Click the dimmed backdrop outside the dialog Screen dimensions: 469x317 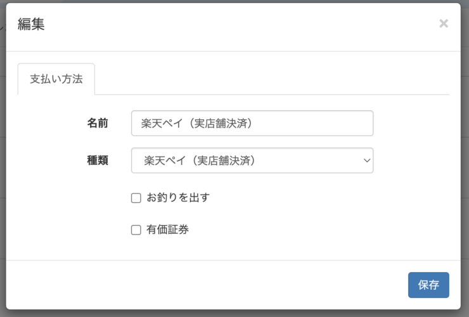click(x=465, y=150)
